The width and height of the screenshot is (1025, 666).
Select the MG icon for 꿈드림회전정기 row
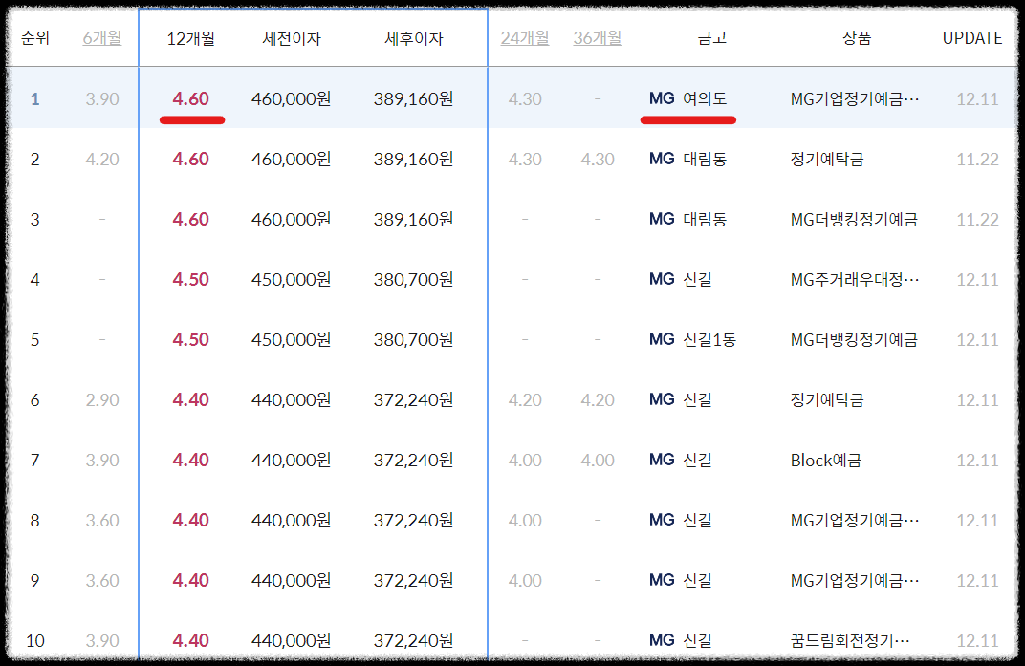[661, 640]
